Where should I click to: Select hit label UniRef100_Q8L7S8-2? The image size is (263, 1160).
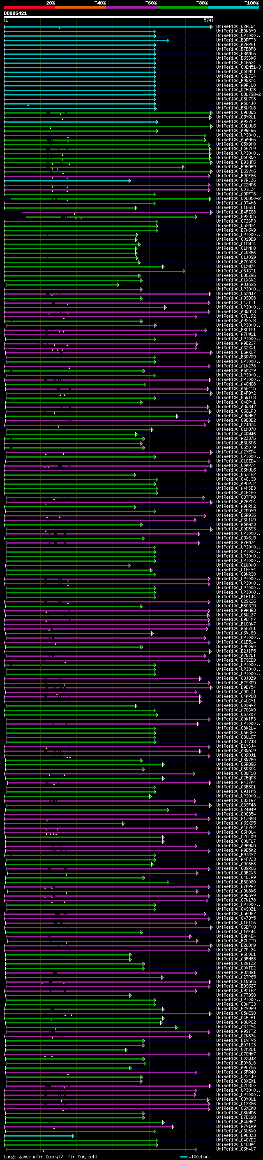coord(238,94)
